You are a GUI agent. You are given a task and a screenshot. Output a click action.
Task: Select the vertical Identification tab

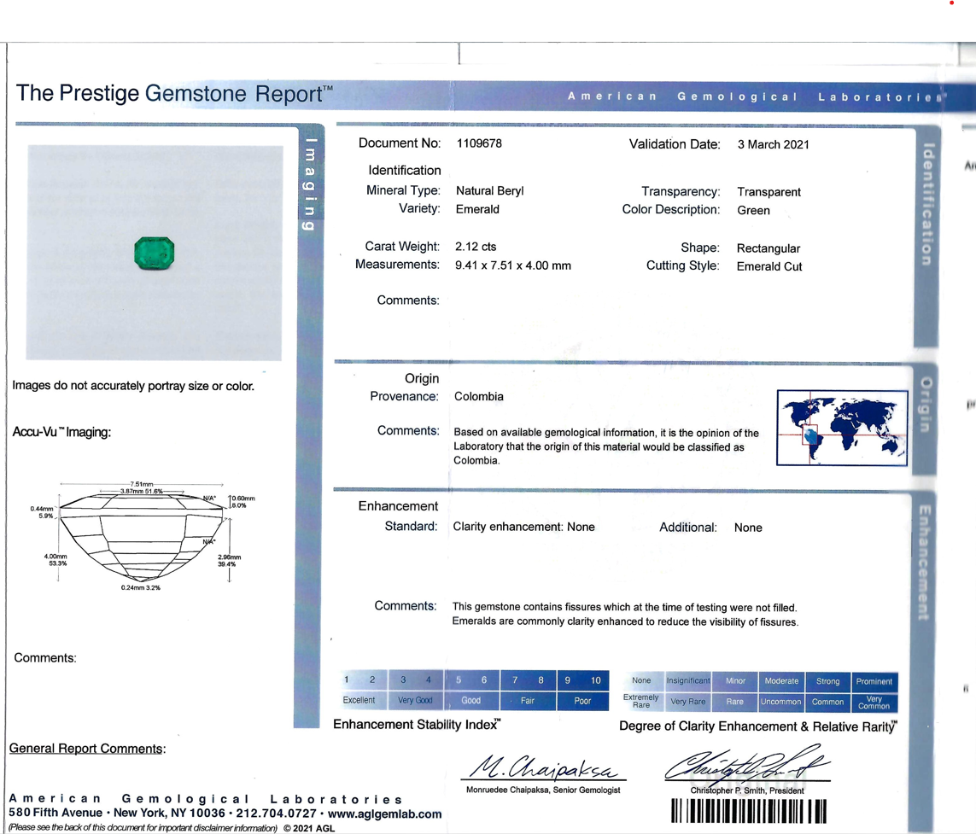[x=927, y=205]
